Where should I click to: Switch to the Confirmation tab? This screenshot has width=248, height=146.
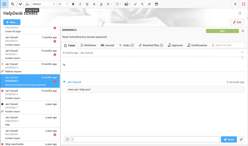pyautogui.click(x=197, y=45)
